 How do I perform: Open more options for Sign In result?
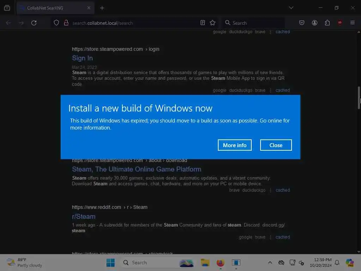270,90
